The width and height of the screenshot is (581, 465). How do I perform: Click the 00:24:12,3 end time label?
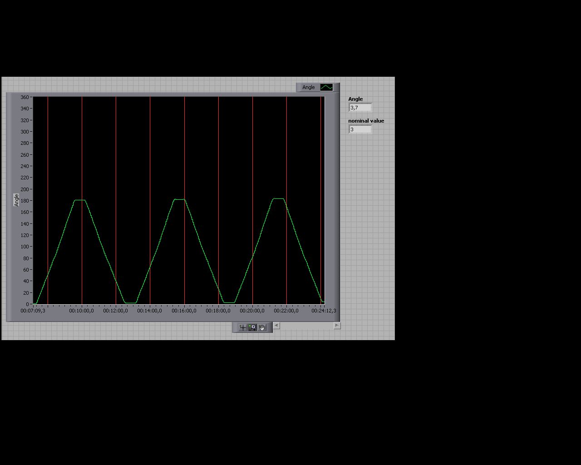pos(324,311)
